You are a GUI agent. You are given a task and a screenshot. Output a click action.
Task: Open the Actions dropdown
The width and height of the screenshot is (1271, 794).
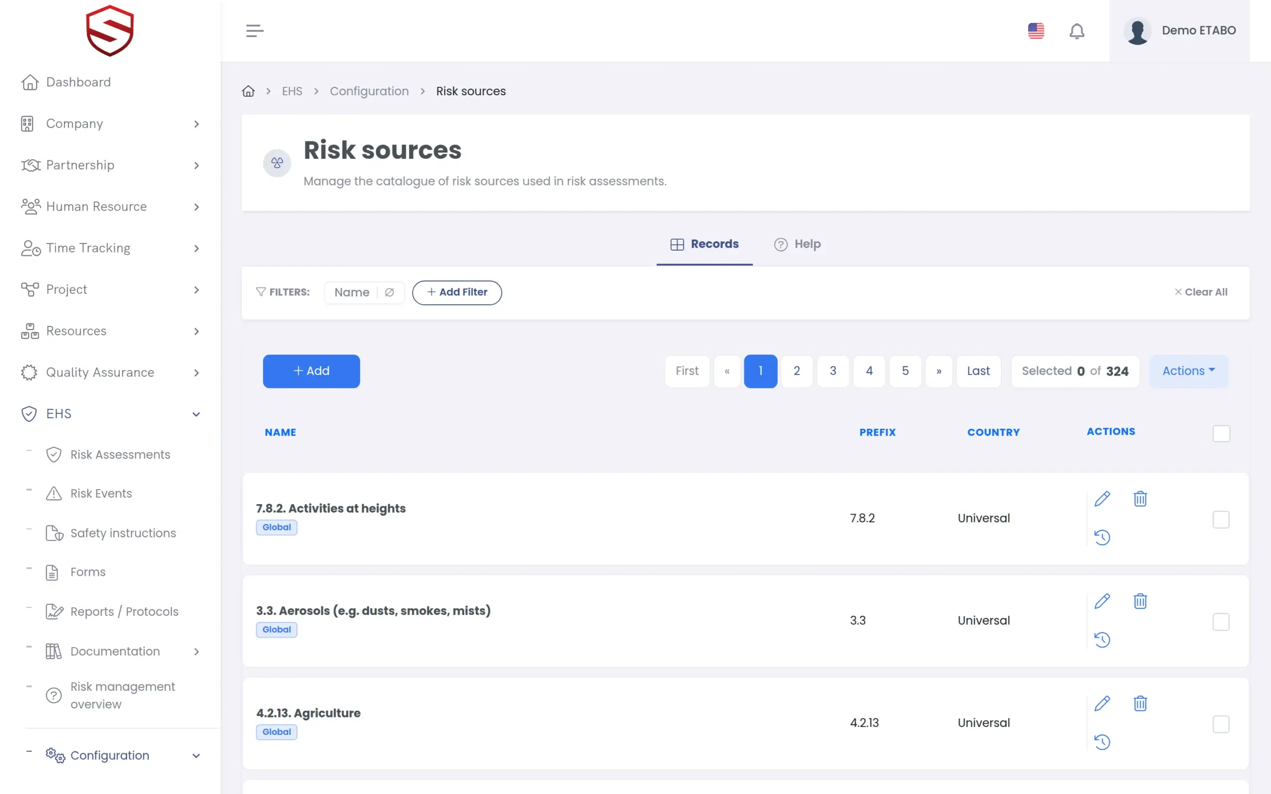[x=1189, y=371]
